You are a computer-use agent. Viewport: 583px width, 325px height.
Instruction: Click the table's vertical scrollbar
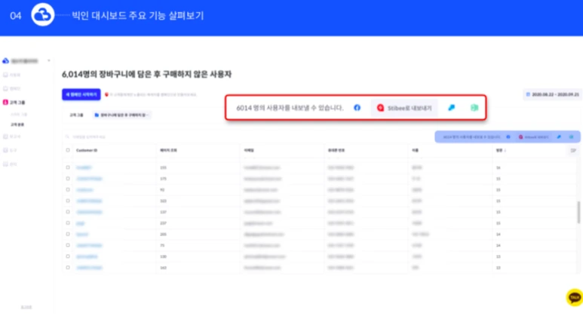(x=578, y=213)
